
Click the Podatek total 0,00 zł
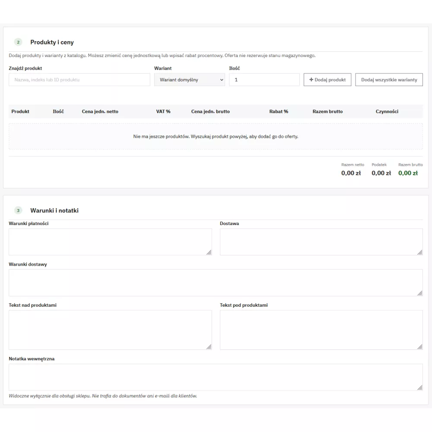coord(381,173)
